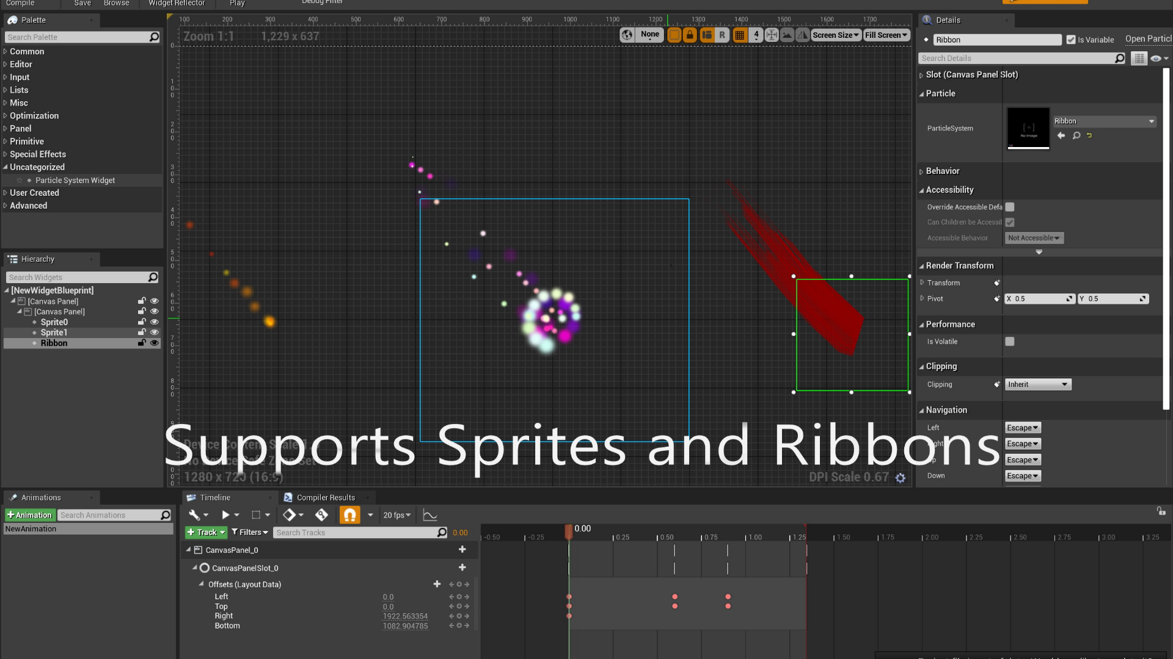Image resolution: width=1173 pixels, height=659 pixels.
Task: Select the magnet snapping icon in timeline toolbar
Action: pos(349,515)
